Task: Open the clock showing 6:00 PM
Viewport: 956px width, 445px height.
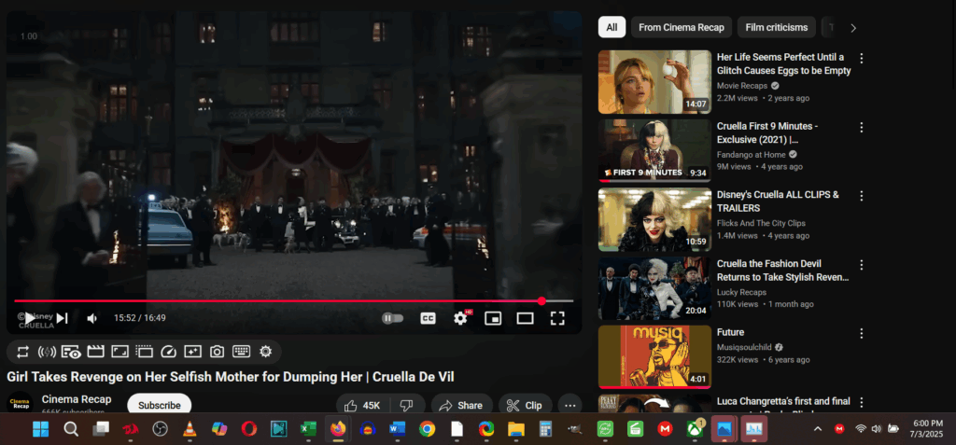Action: 929,428
